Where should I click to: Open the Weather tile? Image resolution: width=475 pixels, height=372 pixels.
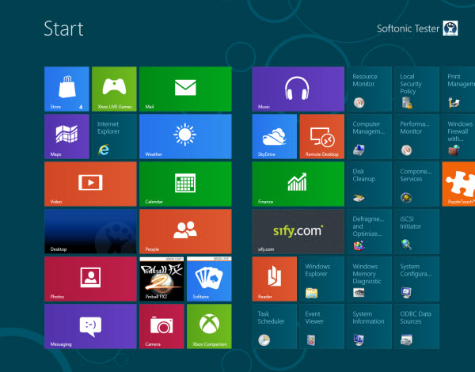pos(184,136)
